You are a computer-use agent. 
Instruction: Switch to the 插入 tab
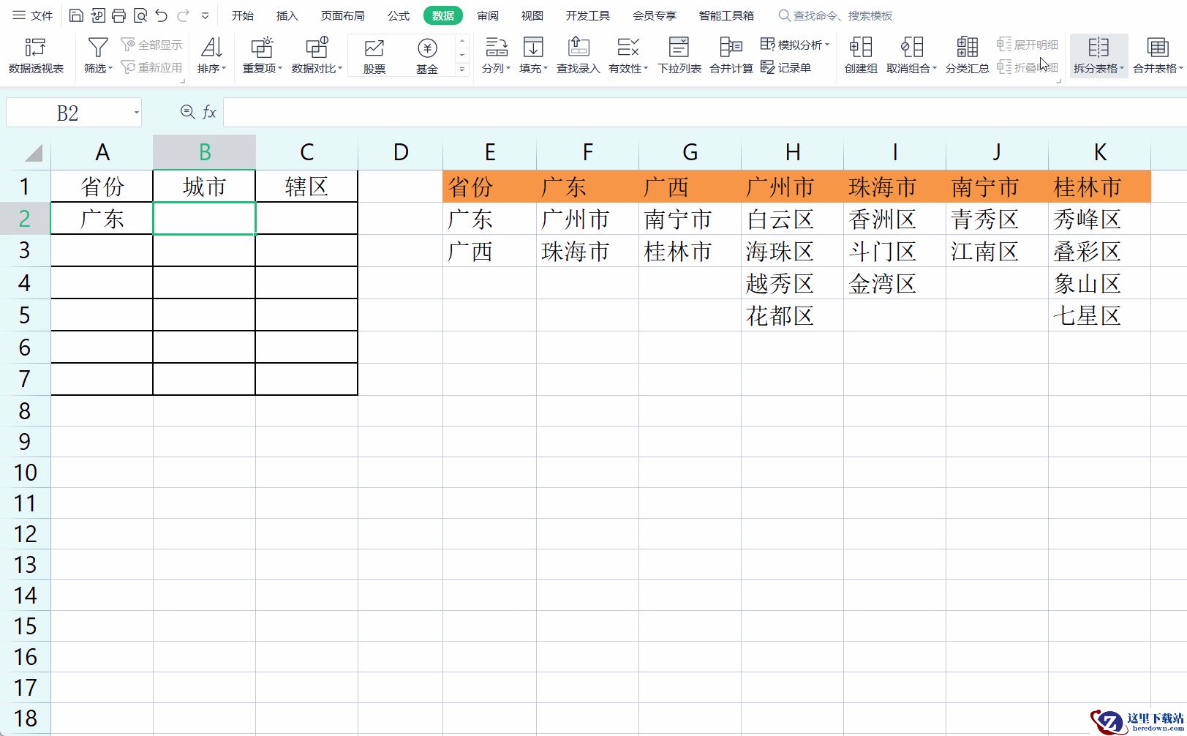coord(287,15)
